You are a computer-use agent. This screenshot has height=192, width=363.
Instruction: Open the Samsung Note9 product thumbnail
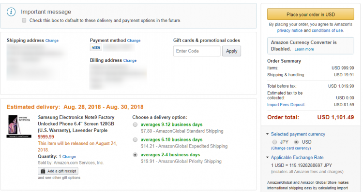19,126
